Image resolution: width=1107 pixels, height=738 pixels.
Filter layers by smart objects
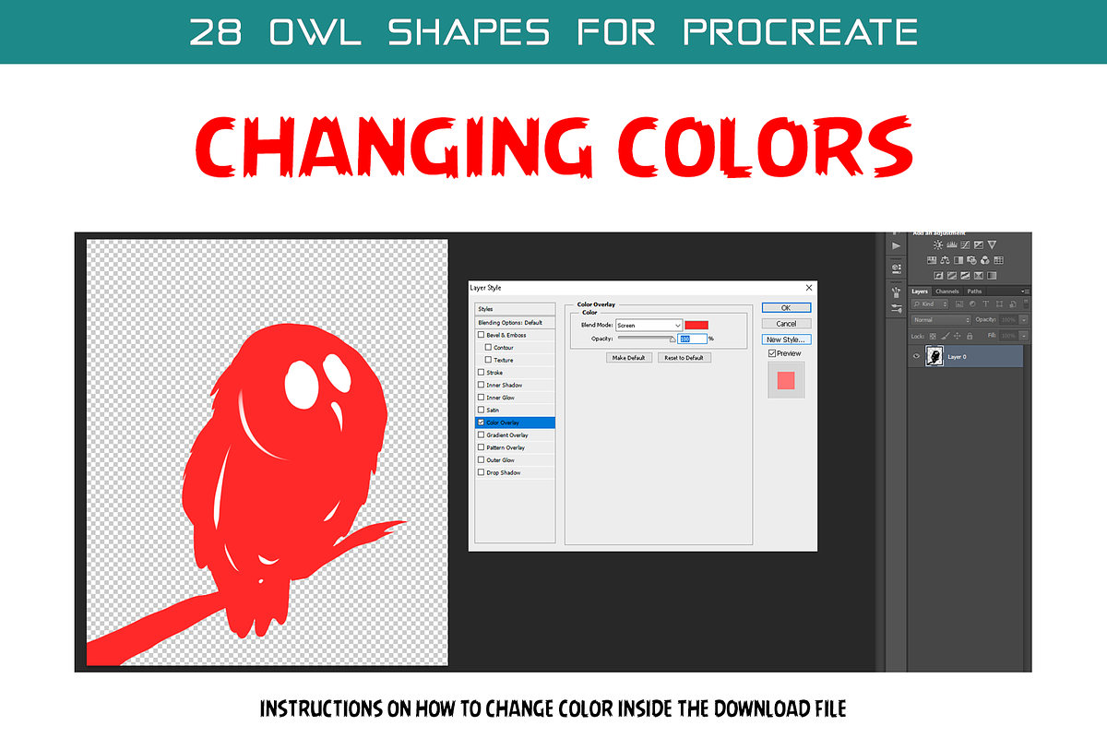[x=1012, y=304]
